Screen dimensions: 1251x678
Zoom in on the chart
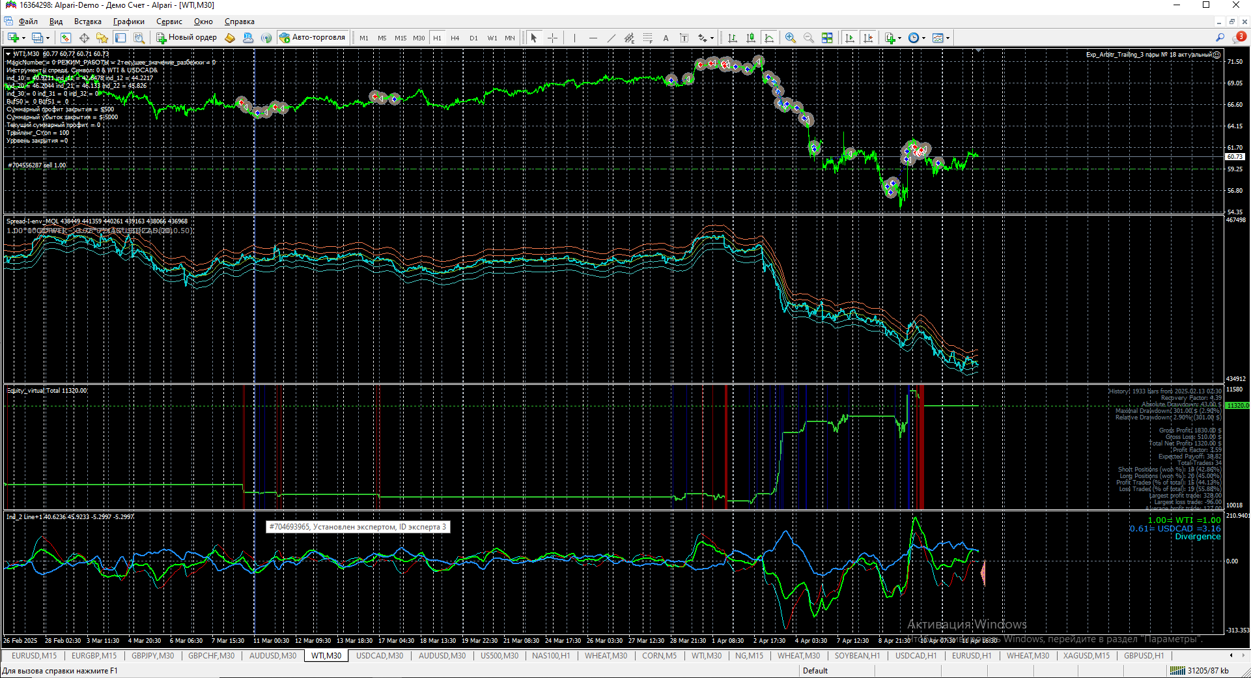coord(791,38)
